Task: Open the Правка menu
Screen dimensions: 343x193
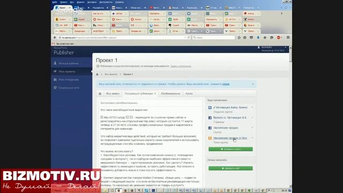Action: point(63,2)
